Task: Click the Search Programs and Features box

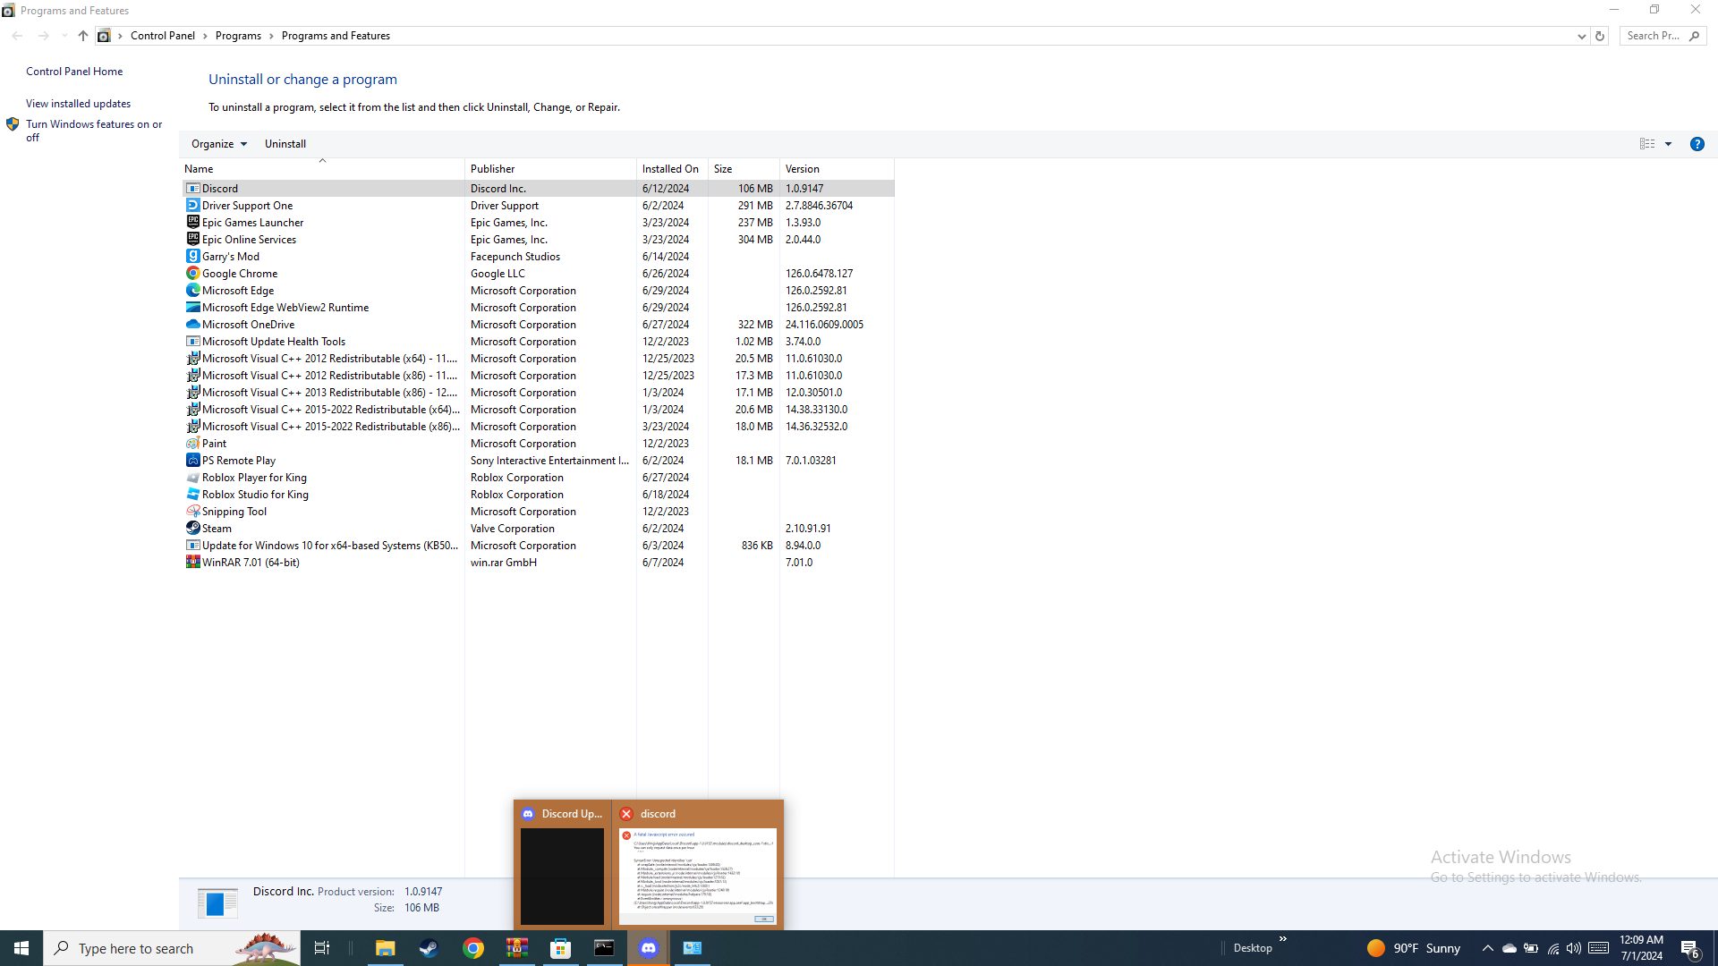Action: (x=1663, y=36)
